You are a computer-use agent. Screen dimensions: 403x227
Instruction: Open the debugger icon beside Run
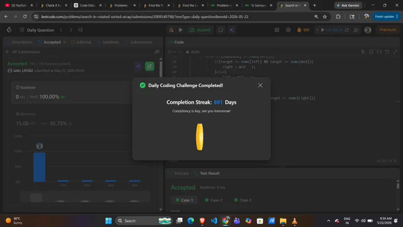(x=171, y=30)
